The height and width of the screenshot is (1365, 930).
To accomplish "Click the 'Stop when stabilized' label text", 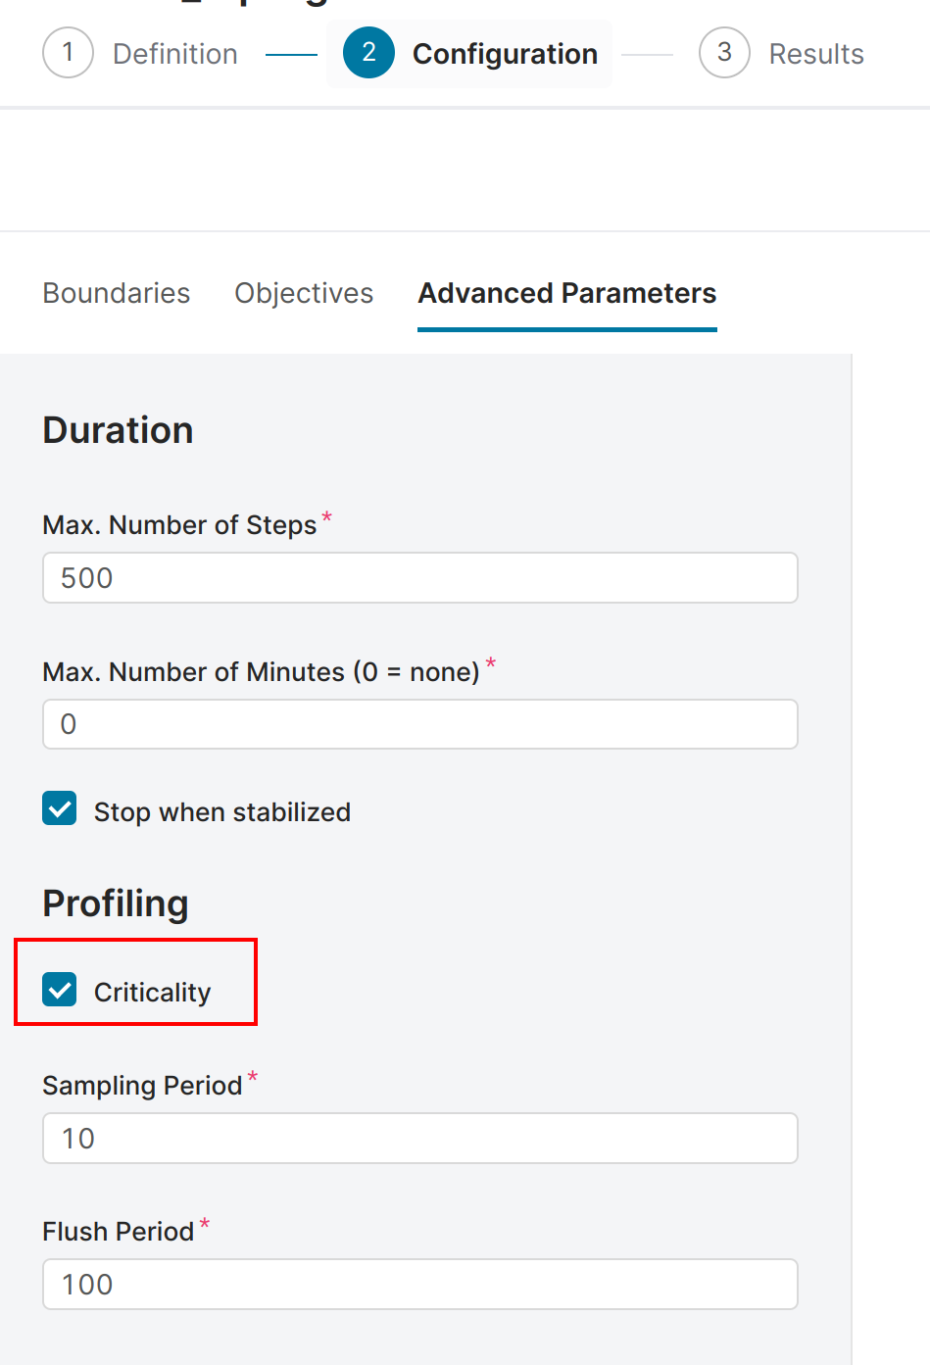I will tap(222, 812).
